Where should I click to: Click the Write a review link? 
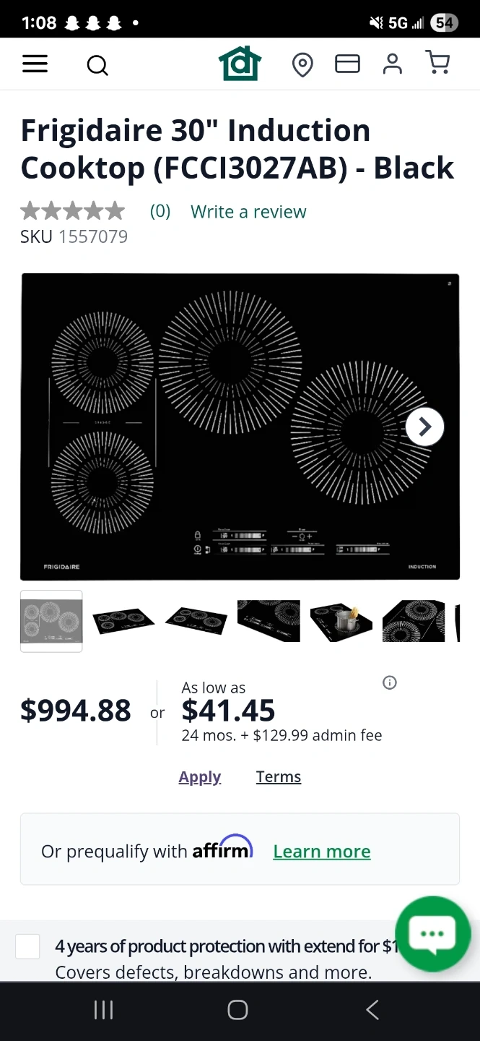click(248, 212)
